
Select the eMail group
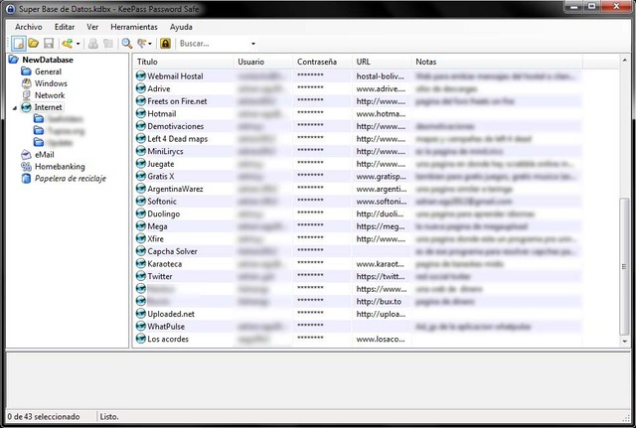pyautogui.click(x=44, y=155)
